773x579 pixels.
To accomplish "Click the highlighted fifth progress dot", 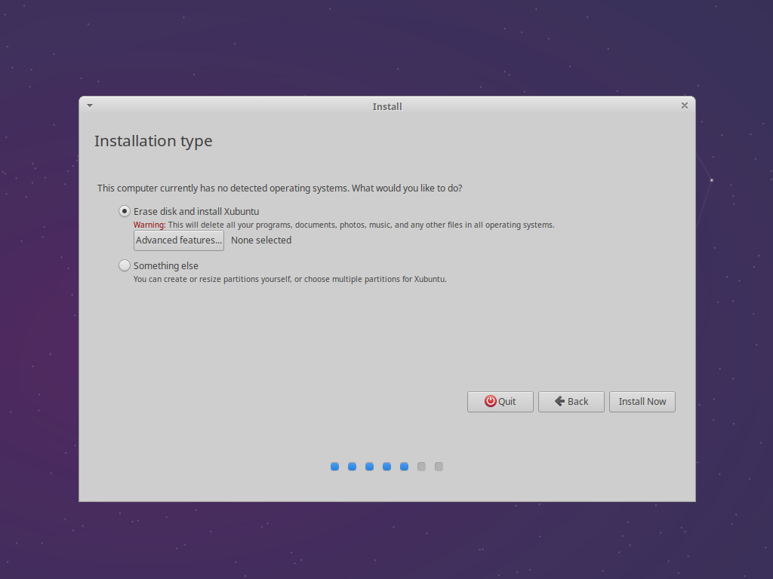I will 404,467.
